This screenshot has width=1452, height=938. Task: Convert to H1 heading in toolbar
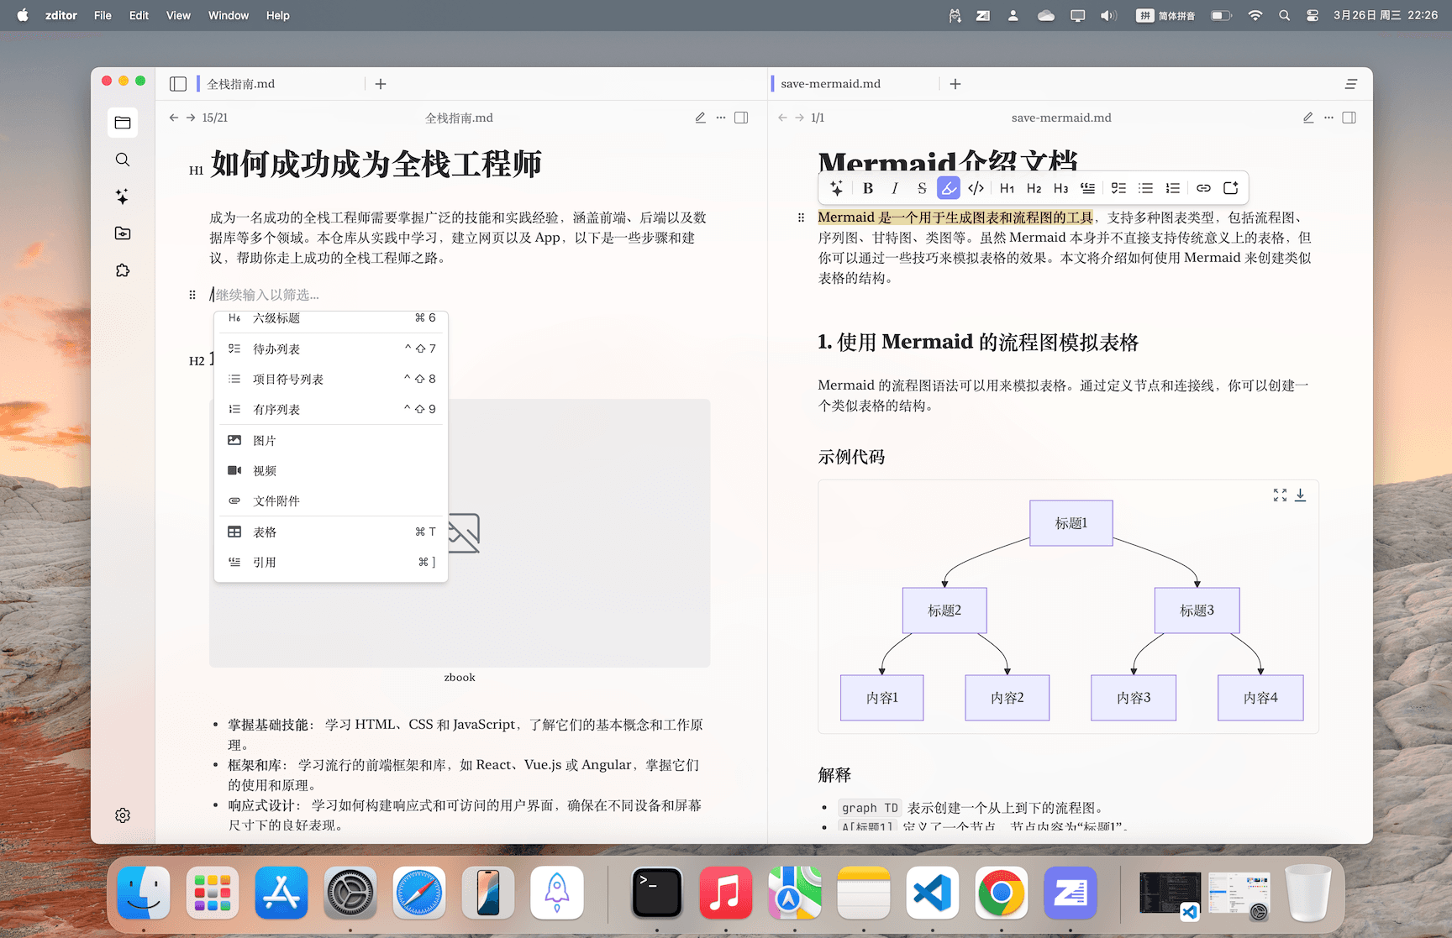[1007, 188]
